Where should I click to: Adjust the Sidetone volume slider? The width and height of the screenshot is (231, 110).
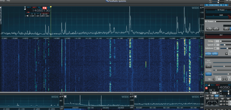coord(226,48)
